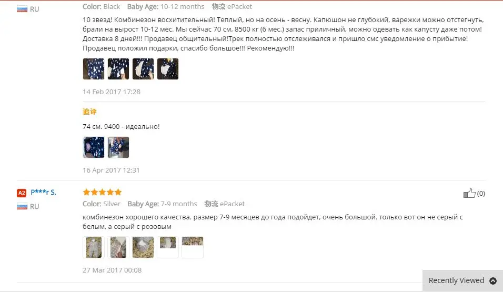Click the top reviewer's Russian flag icon

22,9
